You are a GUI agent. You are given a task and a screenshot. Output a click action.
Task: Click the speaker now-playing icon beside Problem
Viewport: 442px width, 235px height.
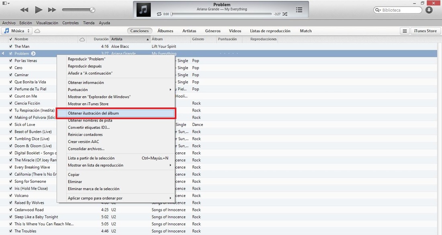[3, 53]
